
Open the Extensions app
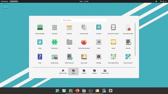55,44
